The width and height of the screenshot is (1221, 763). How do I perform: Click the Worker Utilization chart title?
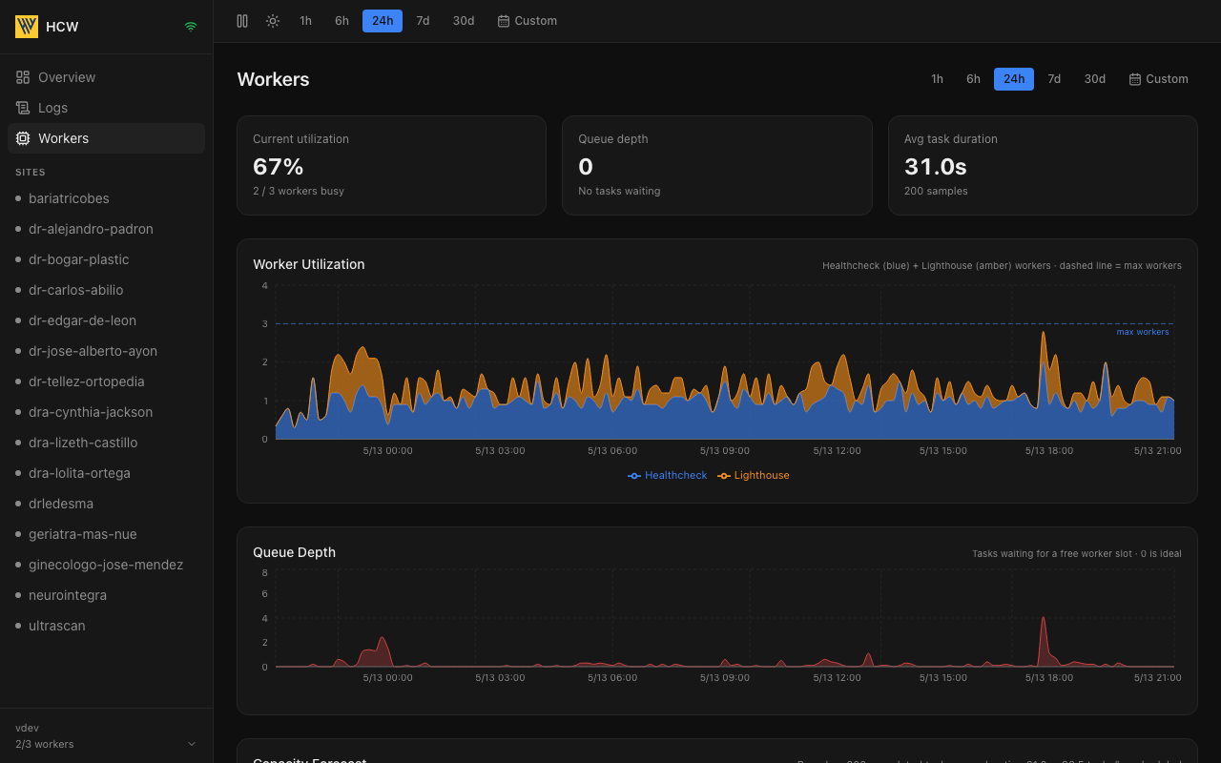coord(309,264)
